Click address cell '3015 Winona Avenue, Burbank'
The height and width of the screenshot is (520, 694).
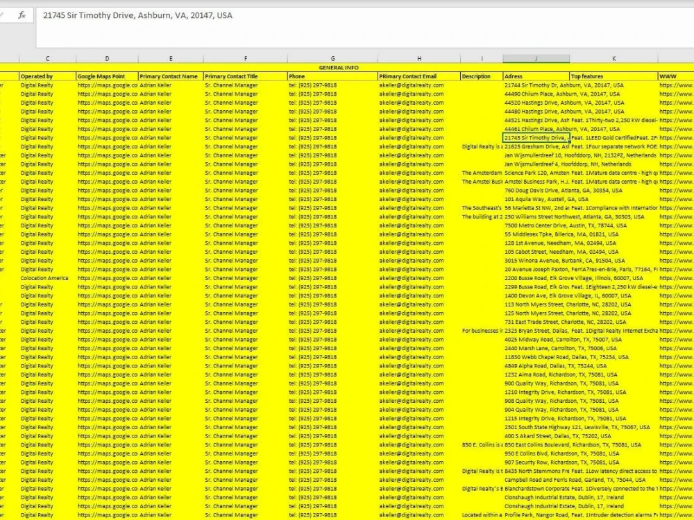[536, 261]
